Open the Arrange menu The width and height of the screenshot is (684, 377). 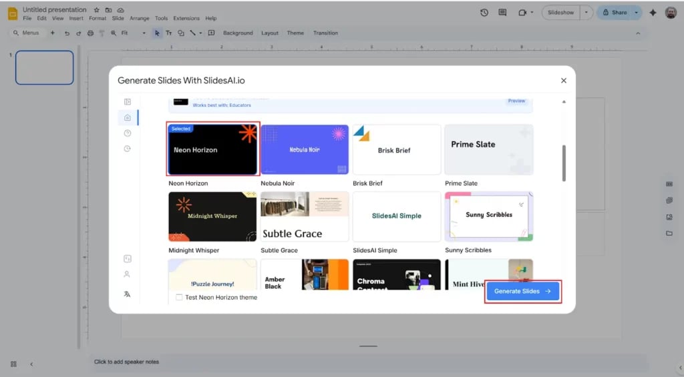[140, 19]
